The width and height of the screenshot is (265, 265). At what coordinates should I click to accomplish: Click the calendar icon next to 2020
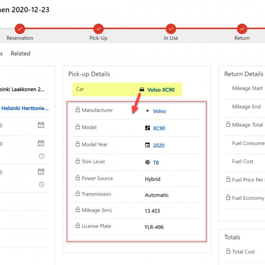[148, 145]
